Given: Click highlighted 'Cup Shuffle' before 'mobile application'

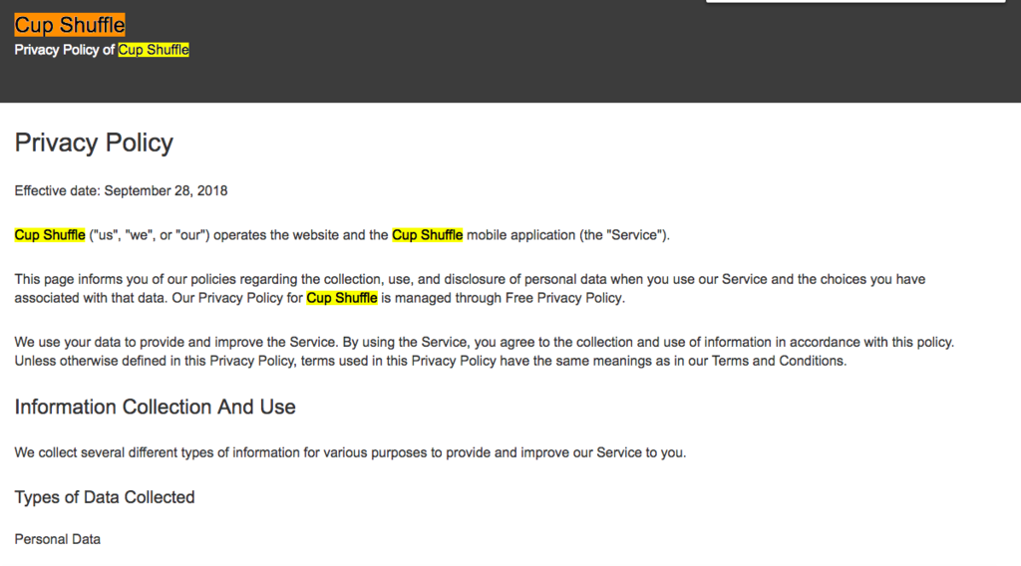Looking at the screenshot, I should click(x=427, y=235).
